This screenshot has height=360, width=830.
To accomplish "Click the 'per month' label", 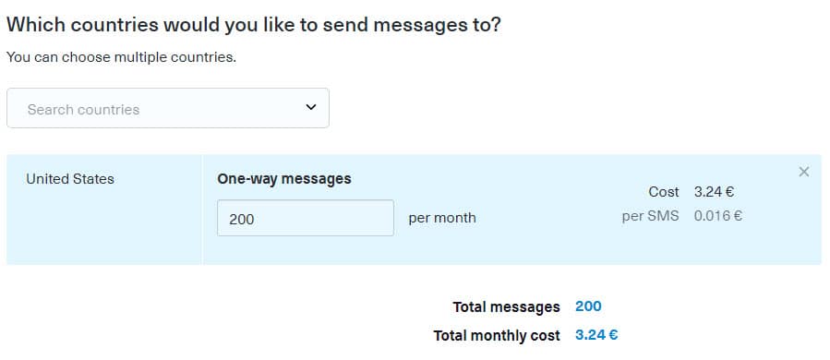I will pyautogui.click(x=442, y=218).
